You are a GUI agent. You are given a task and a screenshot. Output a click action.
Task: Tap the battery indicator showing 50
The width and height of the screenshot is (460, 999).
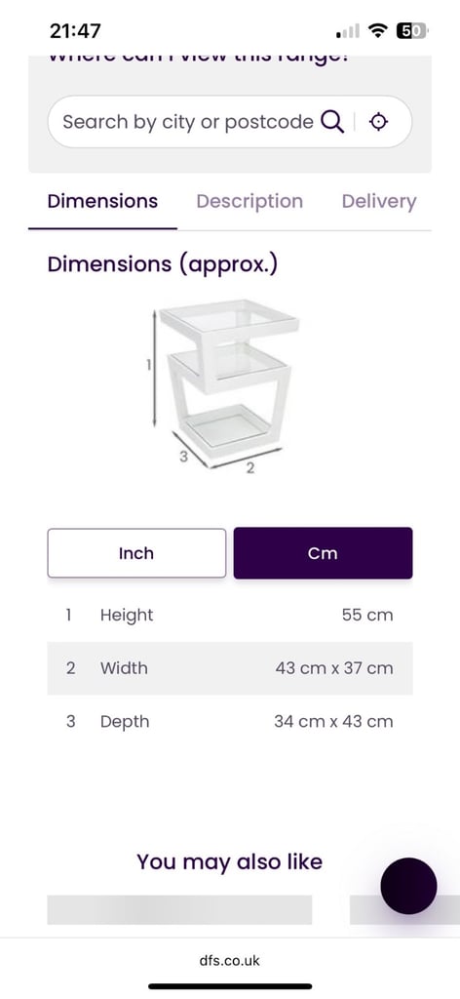[411, 30]
